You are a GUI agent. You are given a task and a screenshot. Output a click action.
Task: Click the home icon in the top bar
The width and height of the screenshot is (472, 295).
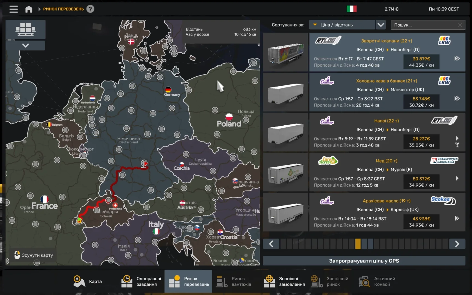[29, 9]
